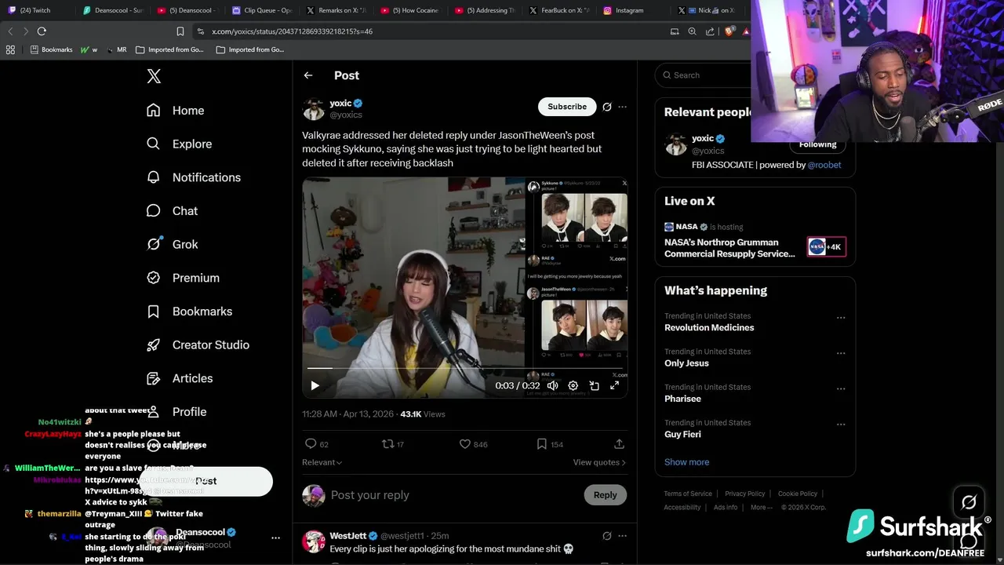Open Creator Studio in sidebar
1004x565 pixels.
pos(198,344)
